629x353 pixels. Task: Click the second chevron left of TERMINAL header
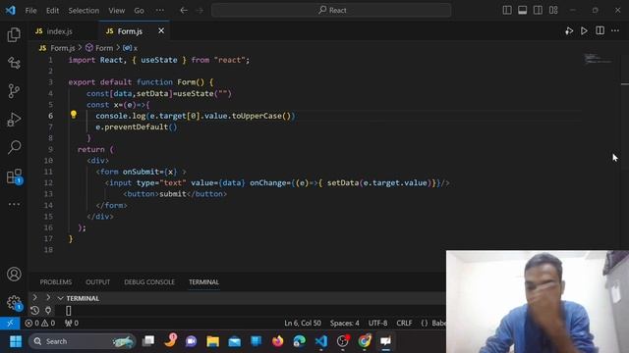(48, 297)
